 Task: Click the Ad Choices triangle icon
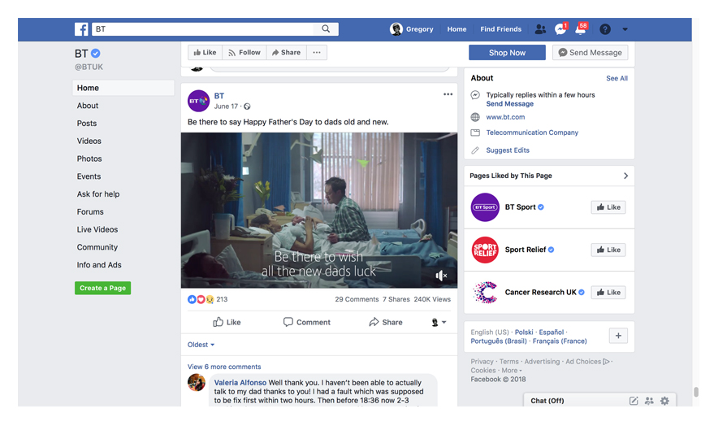pos(606,362)
